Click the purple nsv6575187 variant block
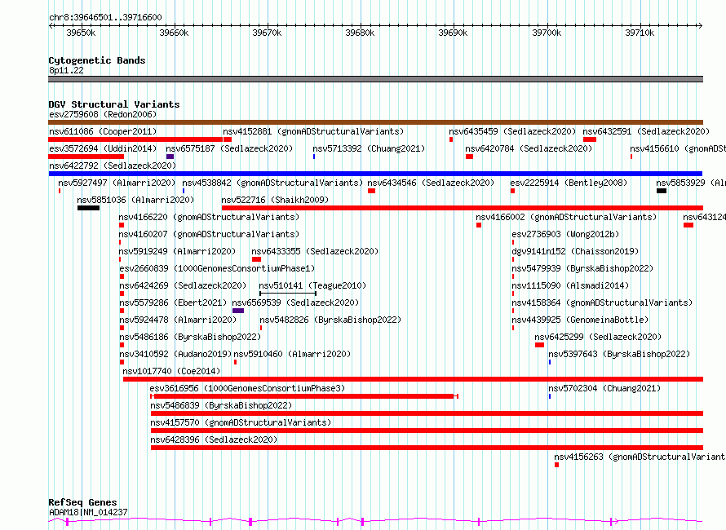The width and height of the screenshot is (726, 530). 170,157
